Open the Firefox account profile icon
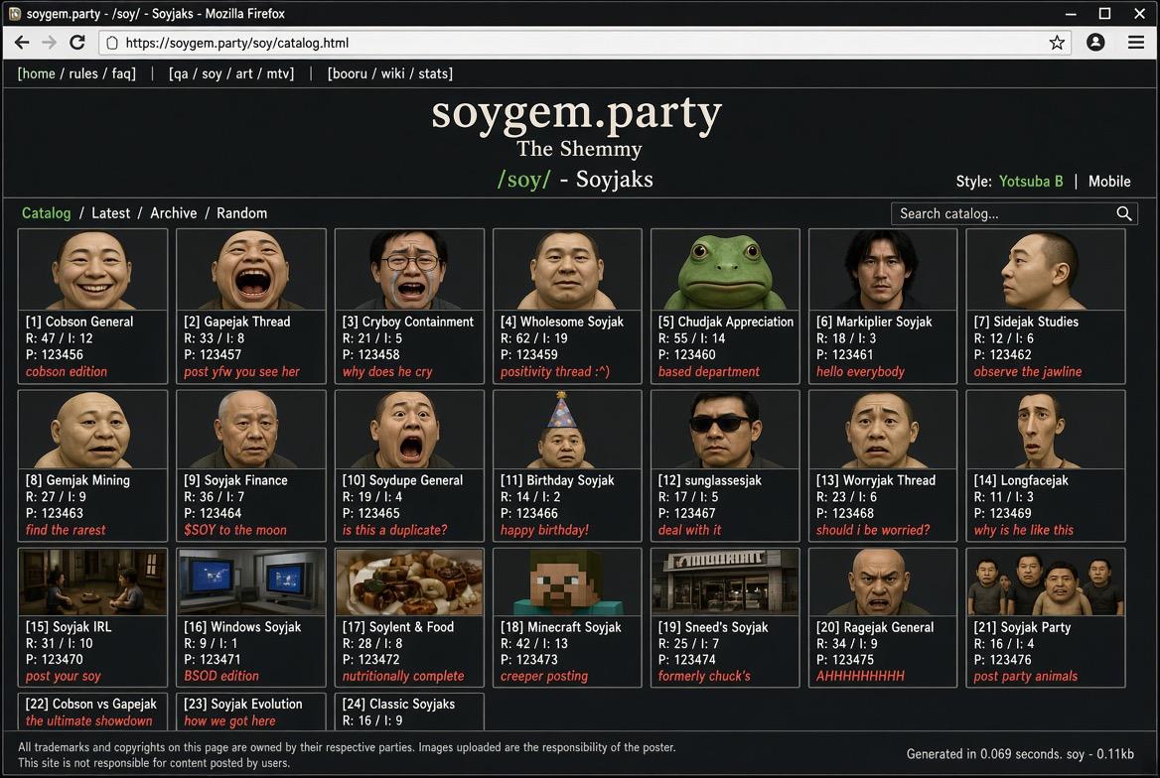The height and width of the screenshot is (778, 1160). 1095,43
